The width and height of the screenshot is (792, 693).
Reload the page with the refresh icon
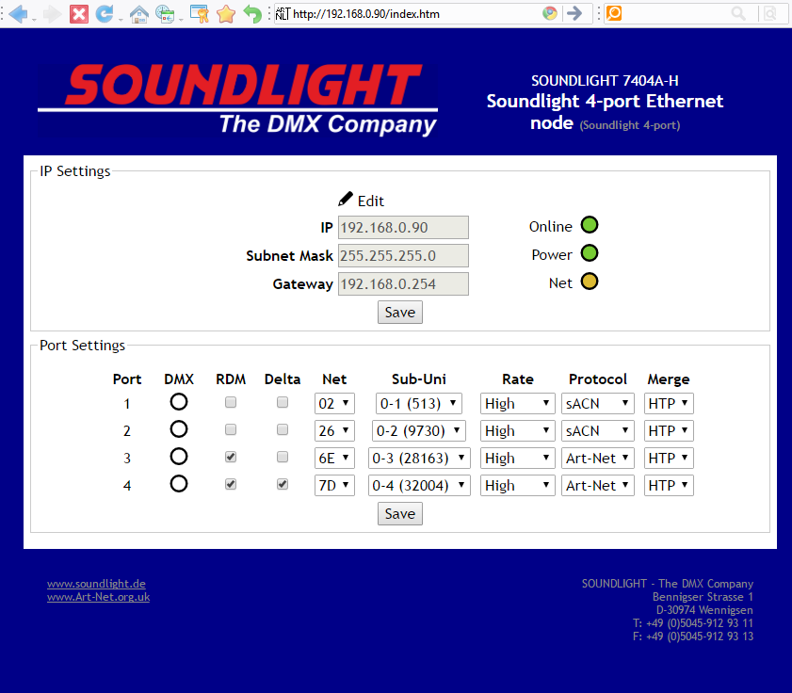pyautogui.click(x=104, y=13)
